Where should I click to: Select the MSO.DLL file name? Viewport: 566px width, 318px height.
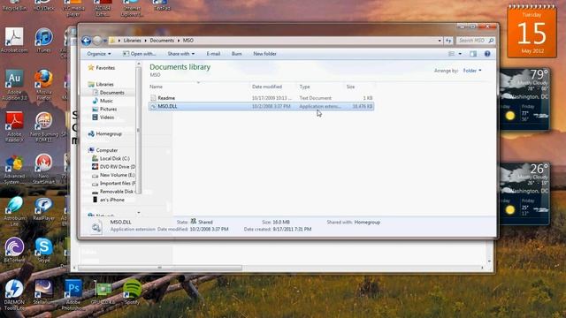167,106
